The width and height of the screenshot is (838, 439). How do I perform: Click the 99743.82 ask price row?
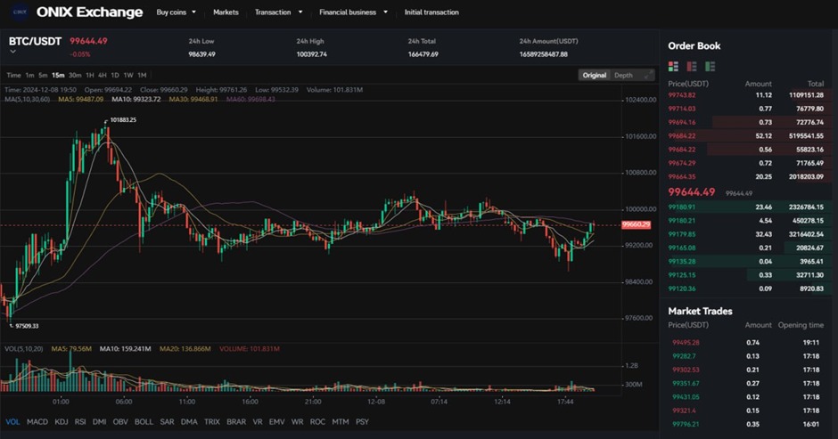point(682,94)
